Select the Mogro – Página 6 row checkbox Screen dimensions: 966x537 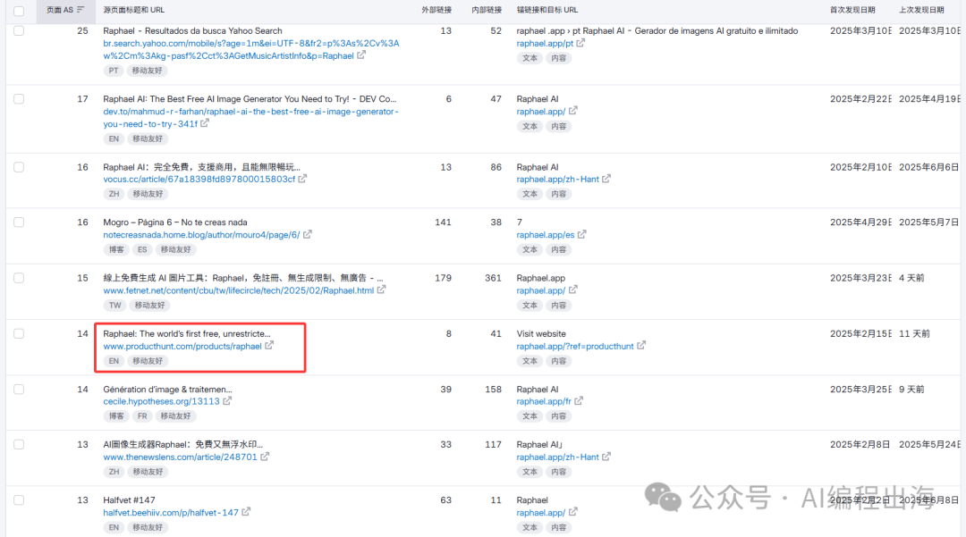click(x=19, y=222)
